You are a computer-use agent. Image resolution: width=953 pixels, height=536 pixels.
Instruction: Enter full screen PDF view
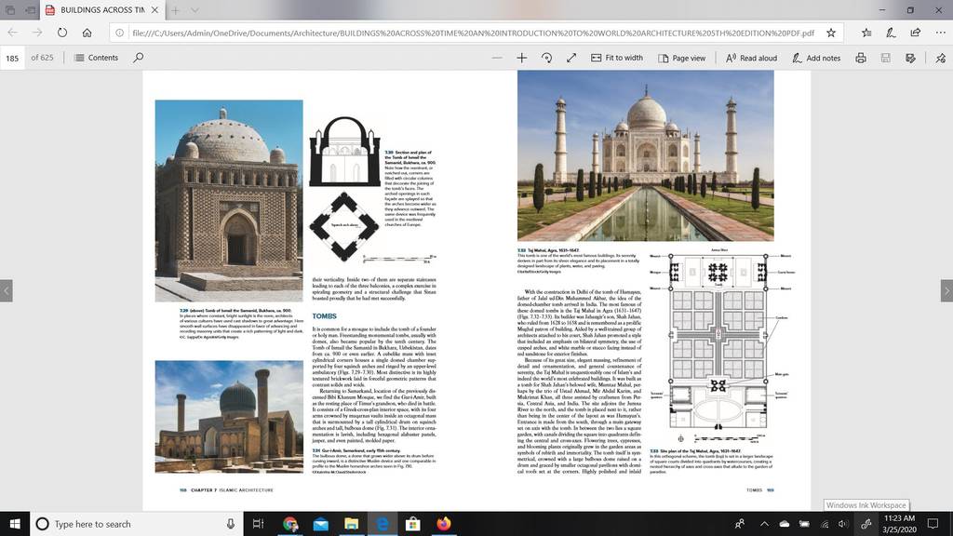click(x=571, y=58)
